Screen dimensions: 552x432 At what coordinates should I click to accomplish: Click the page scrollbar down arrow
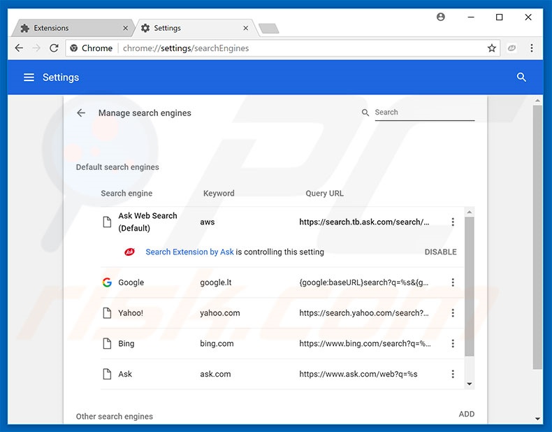[537, 419]
